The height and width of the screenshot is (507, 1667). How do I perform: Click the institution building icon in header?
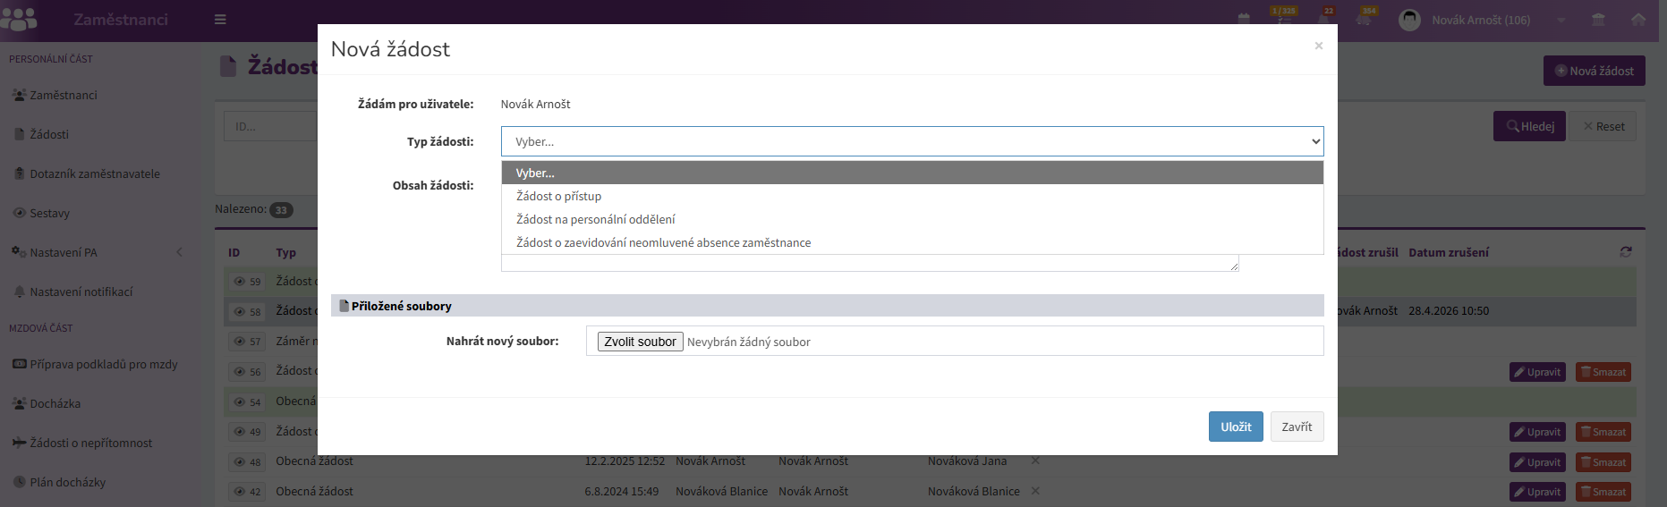1598,20
